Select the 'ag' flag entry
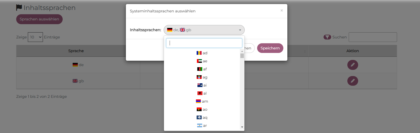This screenshot has height=133, width=420. pyautogui.click(x=202, y=77)
